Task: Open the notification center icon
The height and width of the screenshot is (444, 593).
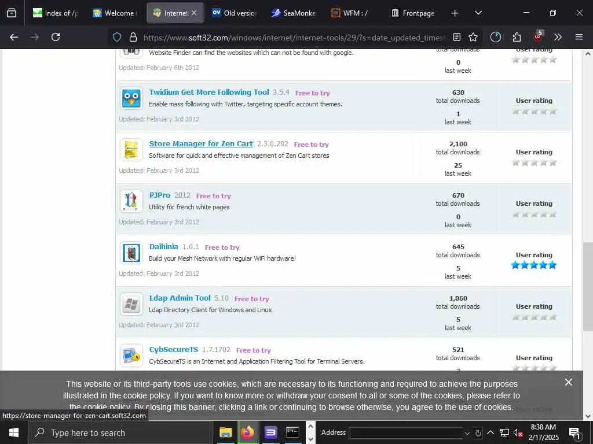Action: coord(574,433)
